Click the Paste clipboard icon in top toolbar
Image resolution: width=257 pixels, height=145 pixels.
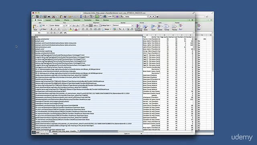(61, 17)
